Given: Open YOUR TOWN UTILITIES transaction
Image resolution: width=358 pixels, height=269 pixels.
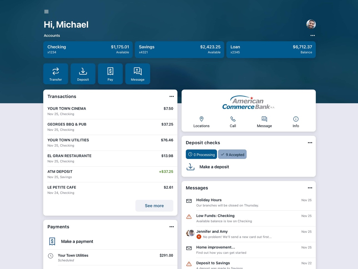Looking at the screenshot, I should pos(110,143).
